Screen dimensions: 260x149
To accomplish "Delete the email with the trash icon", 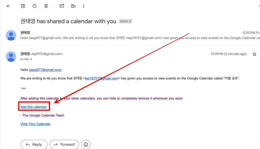I will (x=46, y=6).
